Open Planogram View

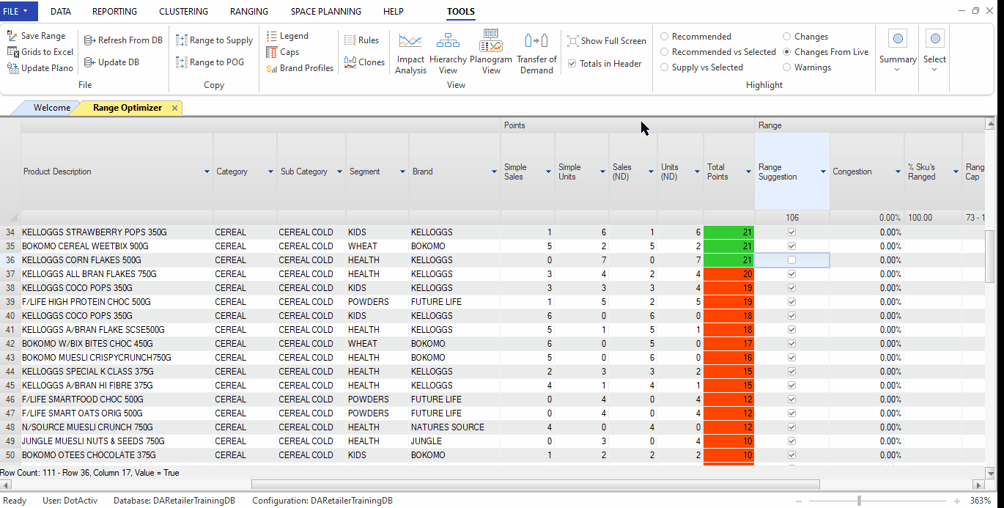tap(491, 53)
